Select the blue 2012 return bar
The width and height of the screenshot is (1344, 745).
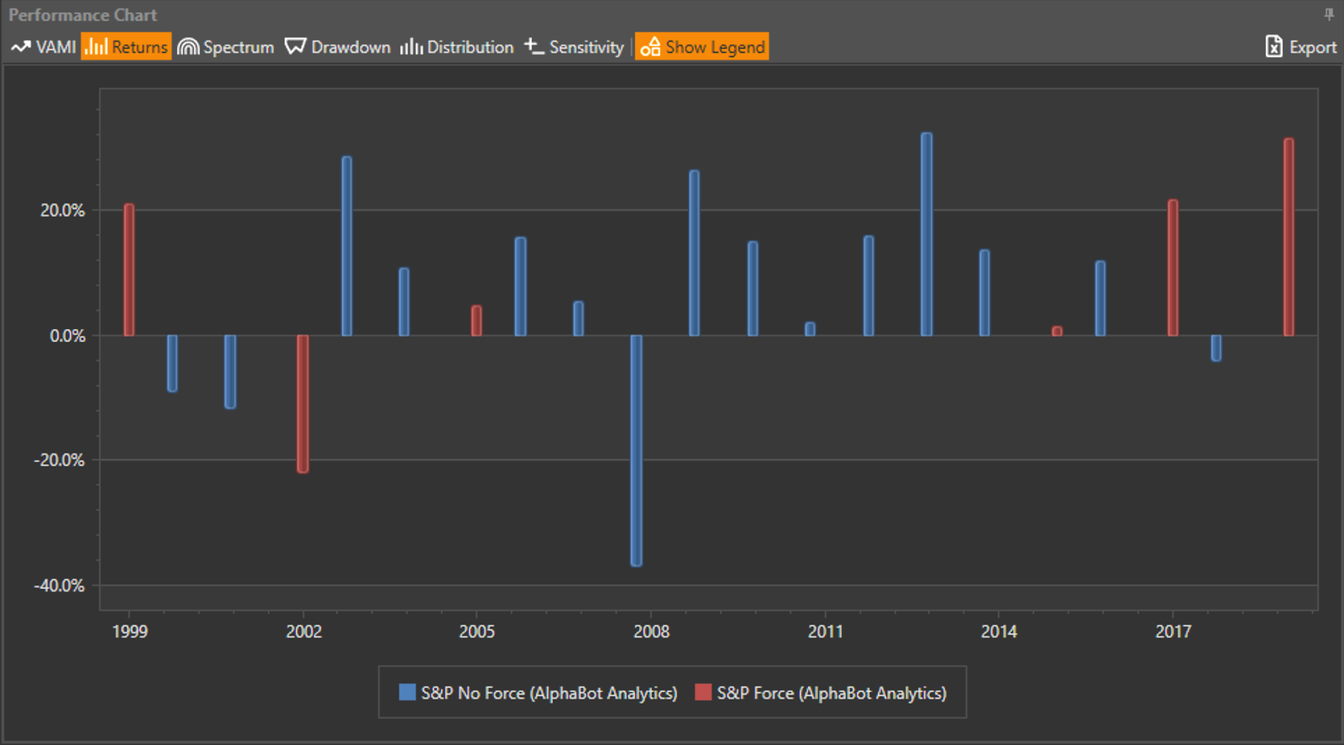point(869,286)
